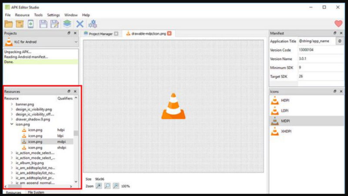
Task: Open the Window menu
Action: 71,15
